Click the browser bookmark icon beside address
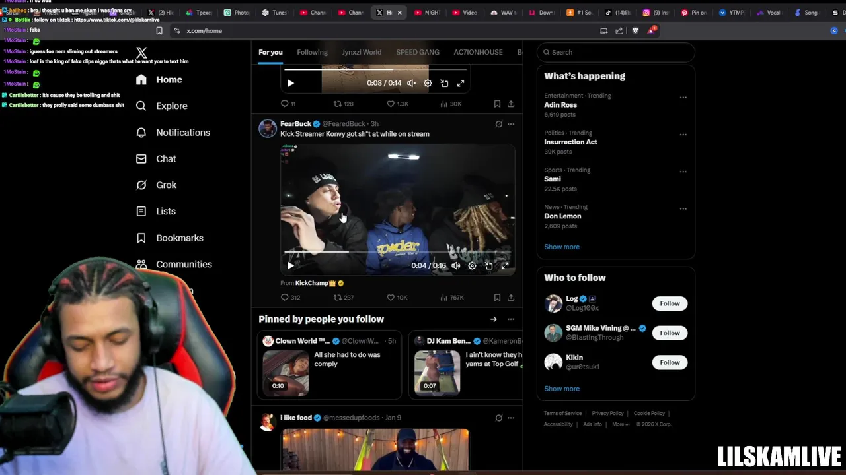This screenshot has height=475, width=846. [159, 31]
